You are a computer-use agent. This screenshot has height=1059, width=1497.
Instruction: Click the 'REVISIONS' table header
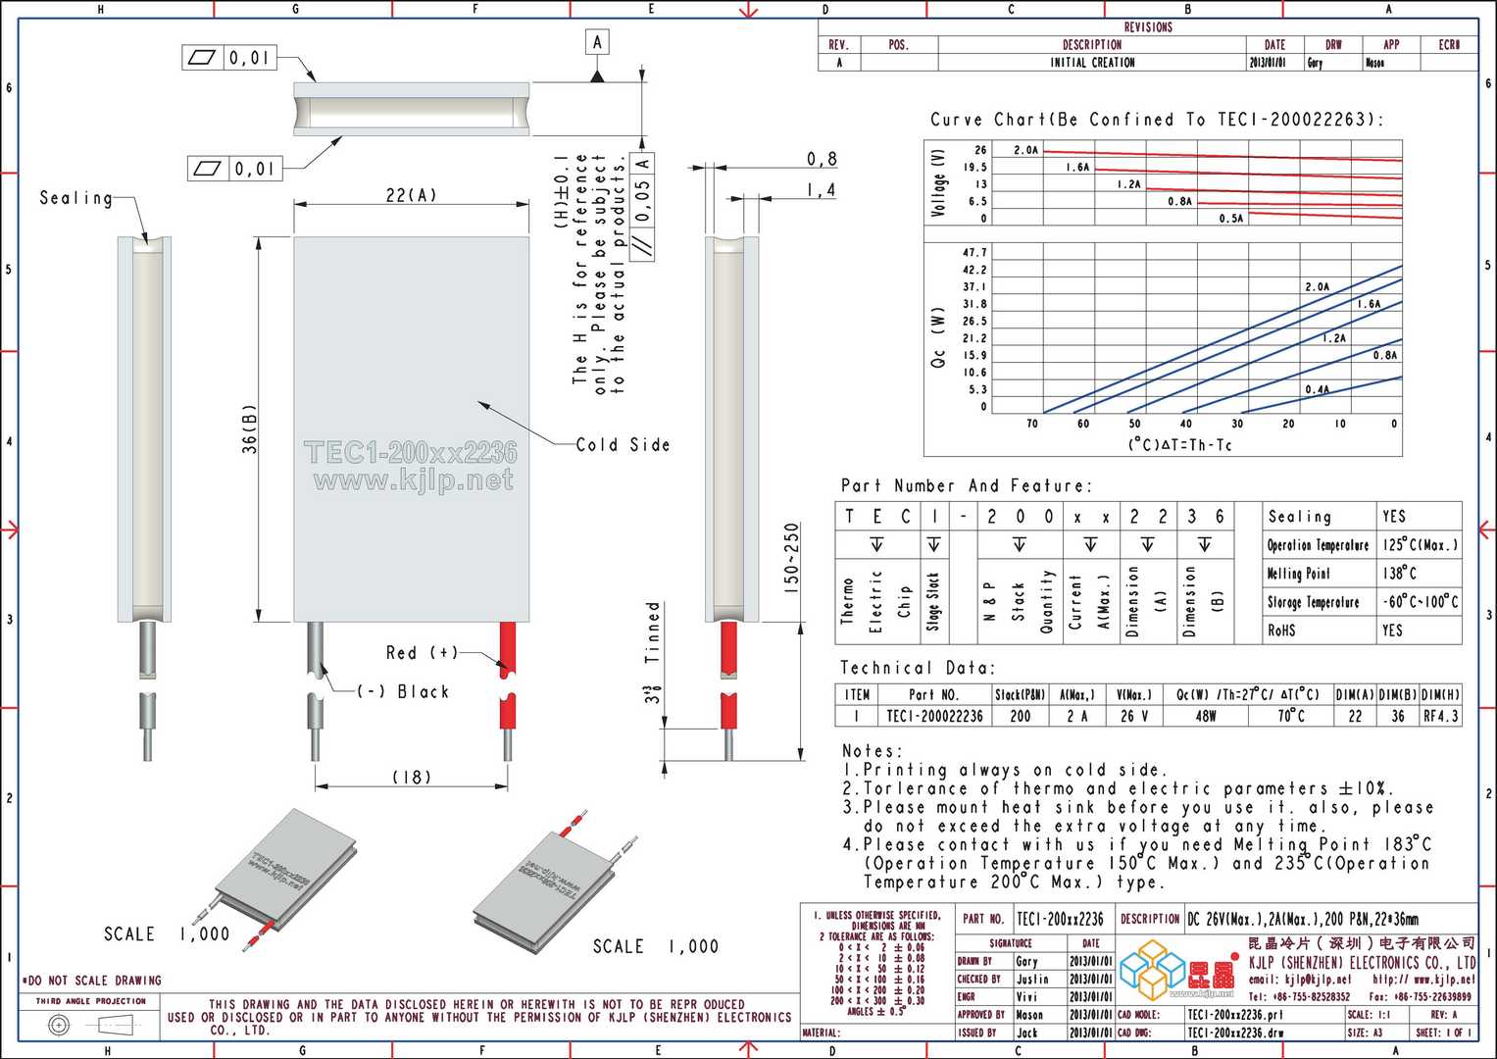[x=1148, y=27]
